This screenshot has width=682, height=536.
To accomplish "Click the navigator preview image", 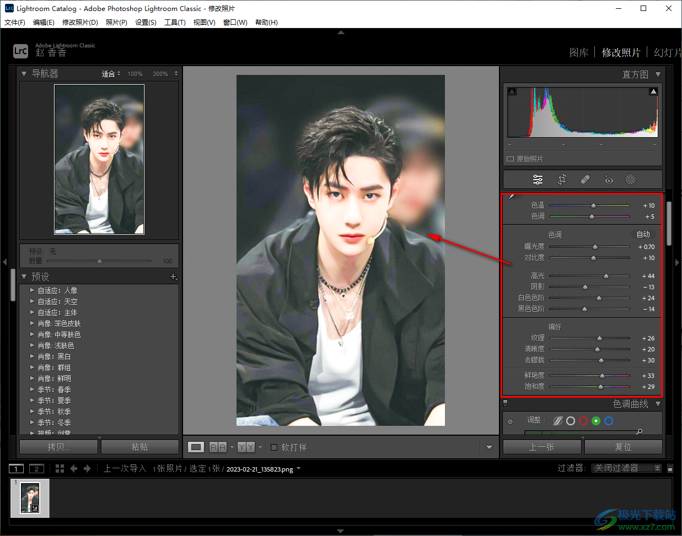I will click(99, 159).
